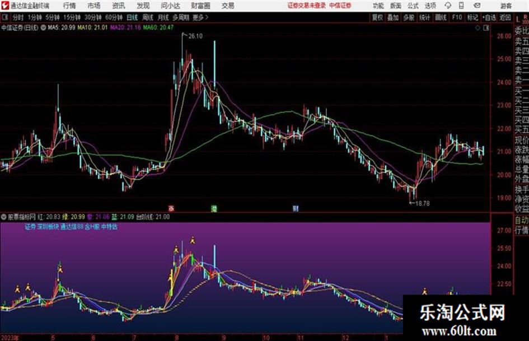Open the 资讯 menu

coord(119,6)
